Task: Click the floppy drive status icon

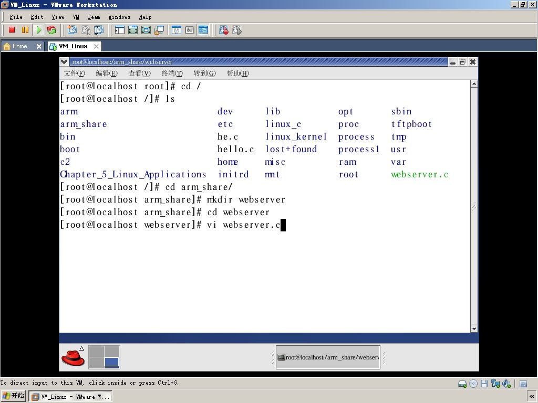Action: [x=484, y=384]
